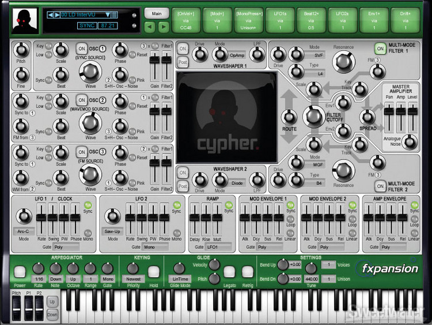Click the SYNC button in display
432x325 pixels.
pos(87,25)
